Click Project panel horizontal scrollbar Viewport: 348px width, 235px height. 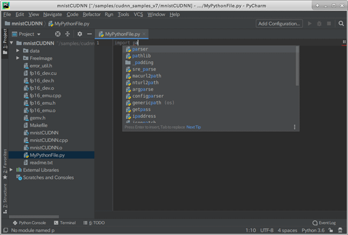(34, 217)
